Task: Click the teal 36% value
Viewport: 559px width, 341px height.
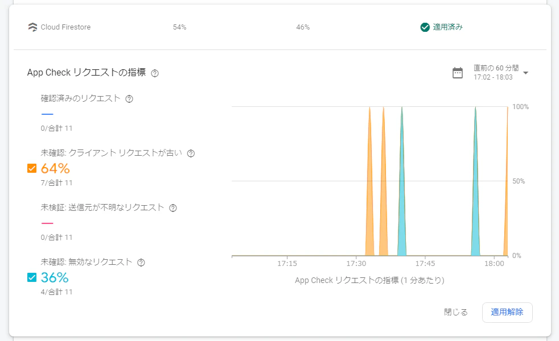Action: [55, 278]
